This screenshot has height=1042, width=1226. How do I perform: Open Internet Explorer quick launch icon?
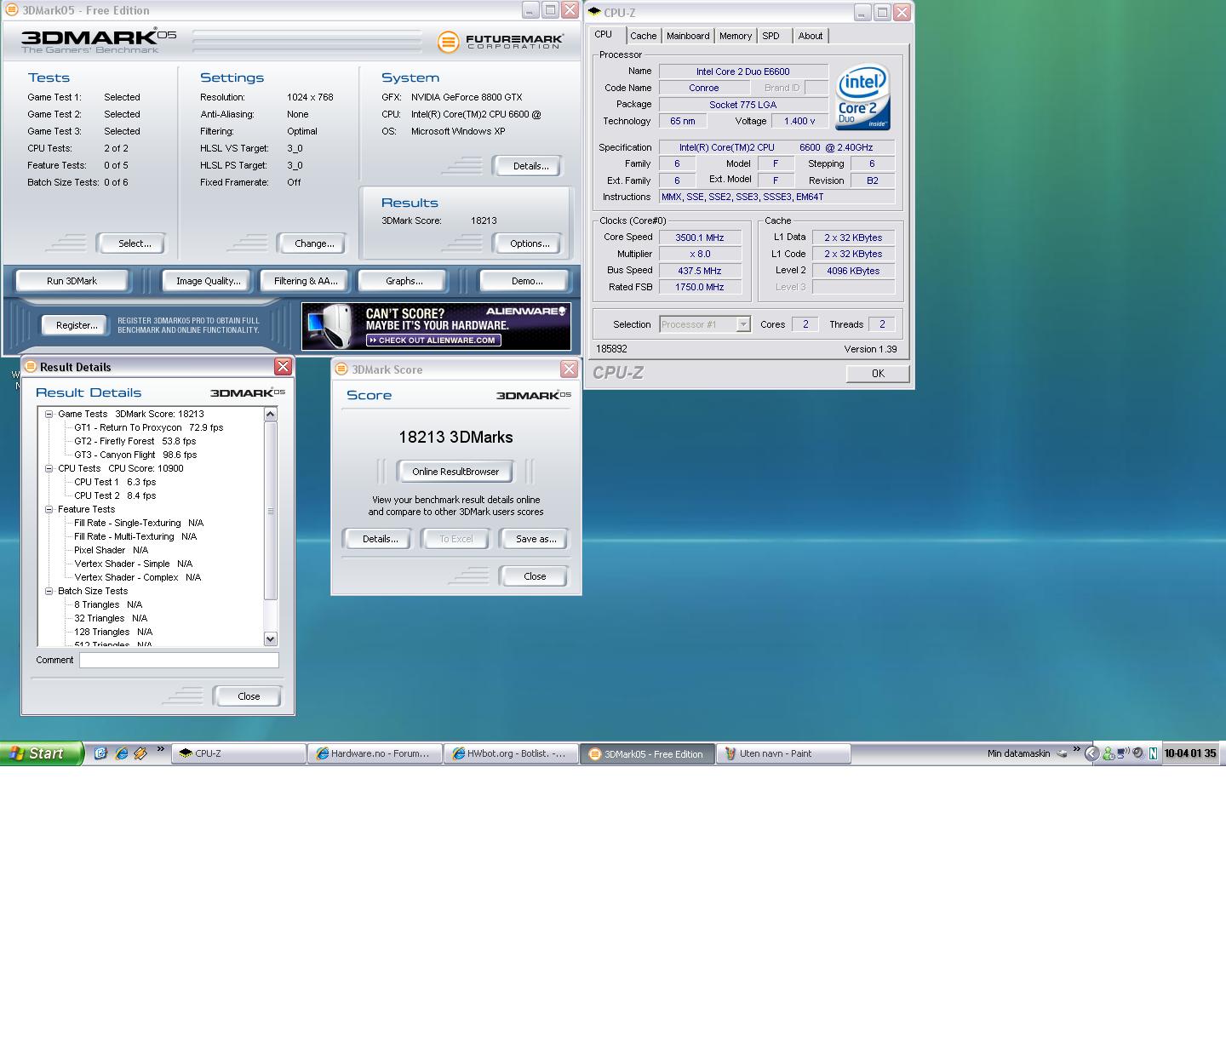pyautogui.click(x=121, y=753)
